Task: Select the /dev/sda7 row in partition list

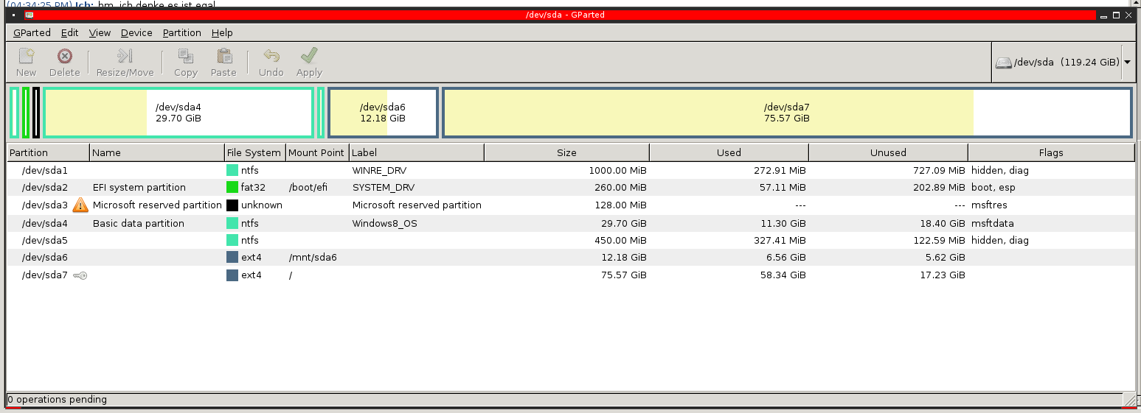Action: point(571,275)
